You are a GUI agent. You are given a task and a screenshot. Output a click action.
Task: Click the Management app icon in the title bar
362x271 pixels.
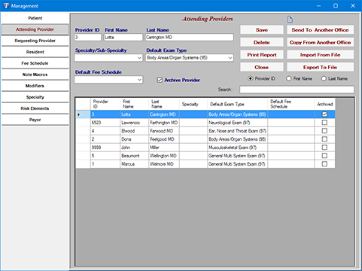[6, 6]
